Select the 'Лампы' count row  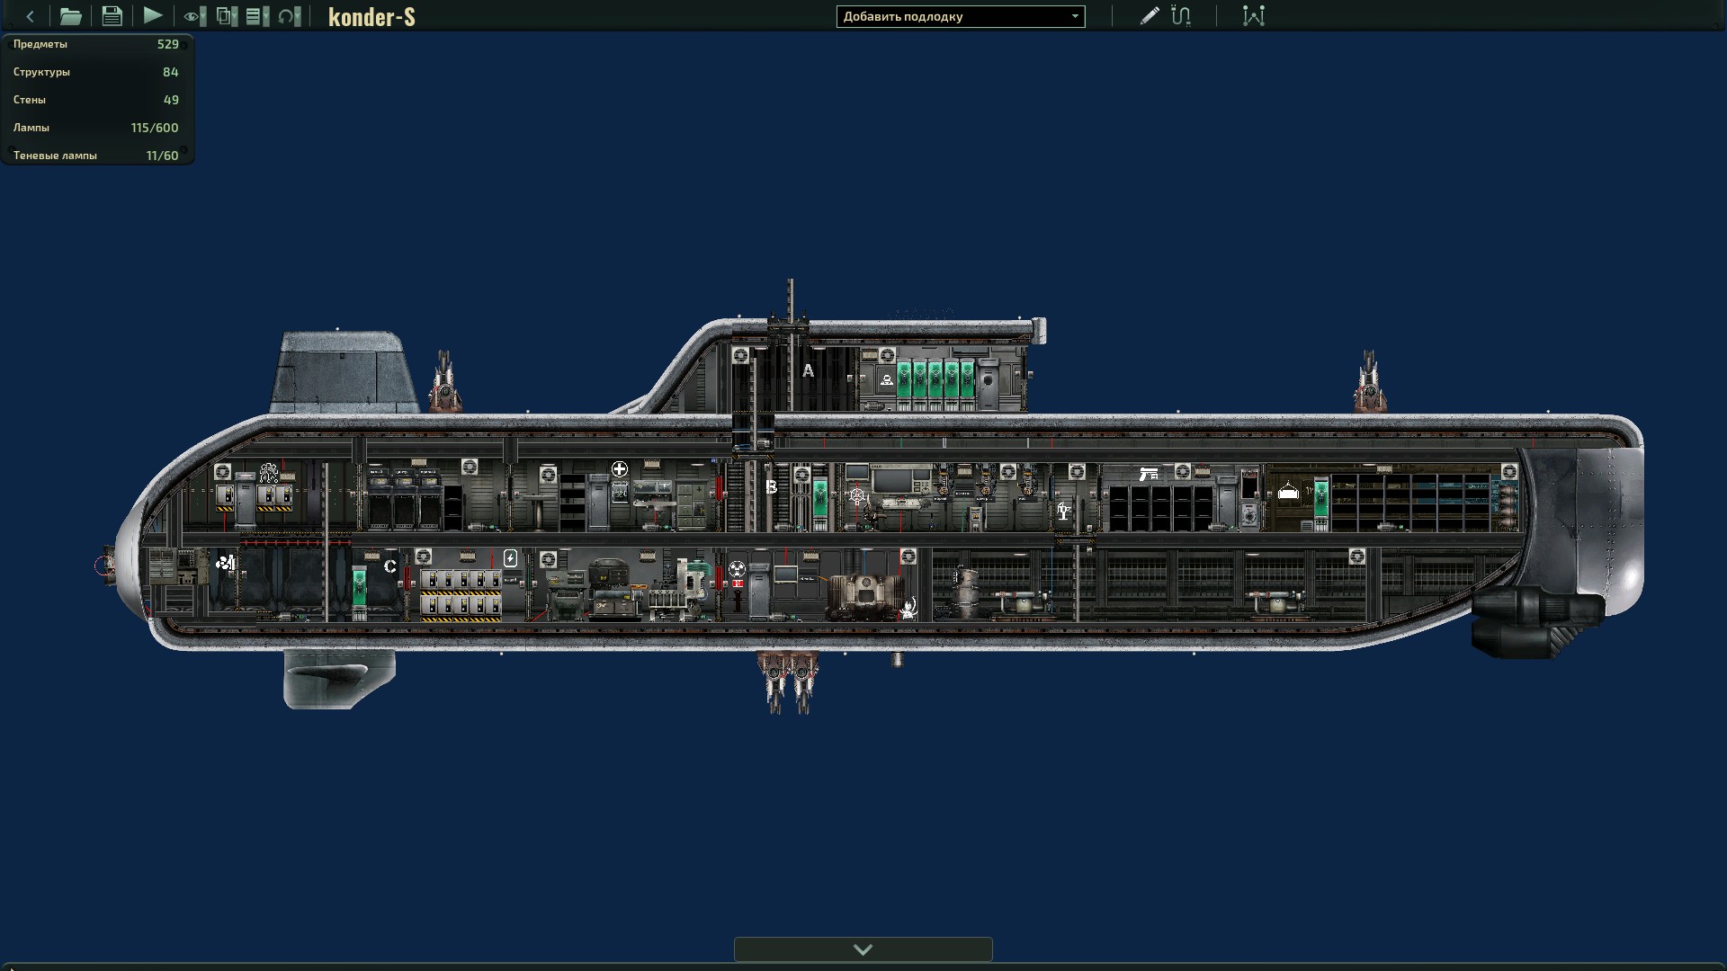click(x=96, y=128)
